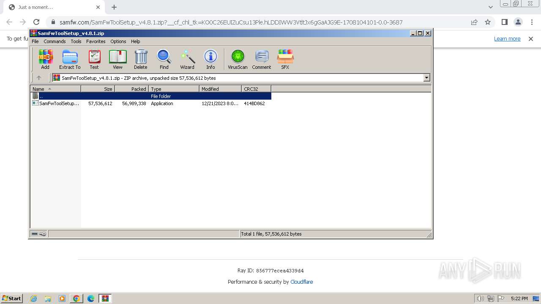Screen dimensions: 541x304
Task: Click network tray icon
Action: pyautogui.click(x=491, y=299)
